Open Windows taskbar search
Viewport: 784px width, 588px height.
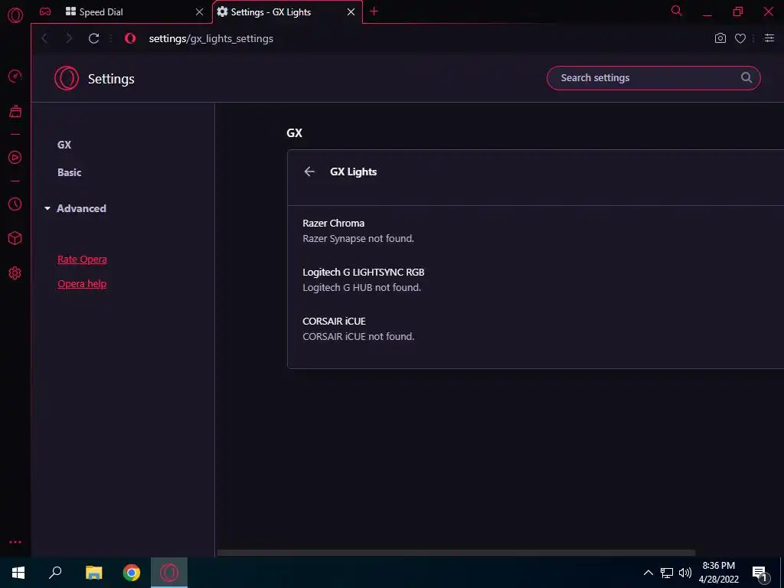pos(55,573)
